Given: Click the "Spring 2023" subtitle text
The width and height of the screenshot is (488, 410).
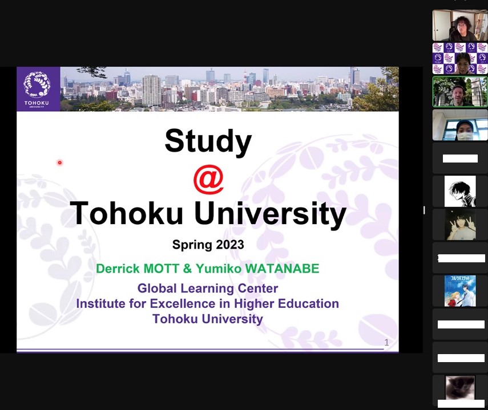Looking at the screenshot, I should pyautogui.click(x=208, y=245).
